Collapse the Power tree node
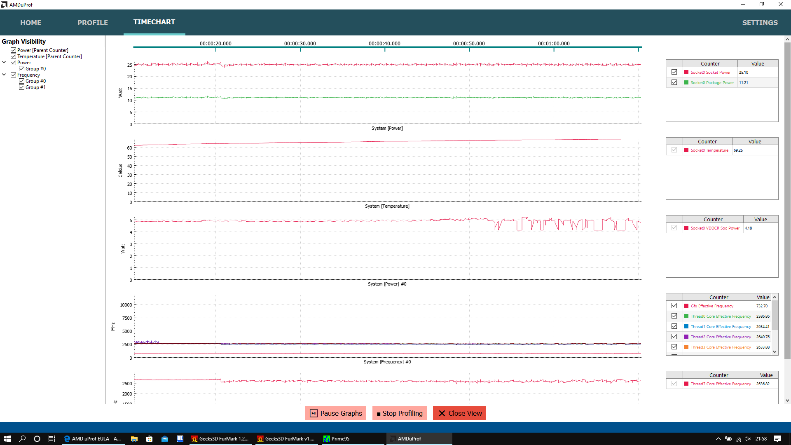The image size is (791, 445). [x=4, y=63]
